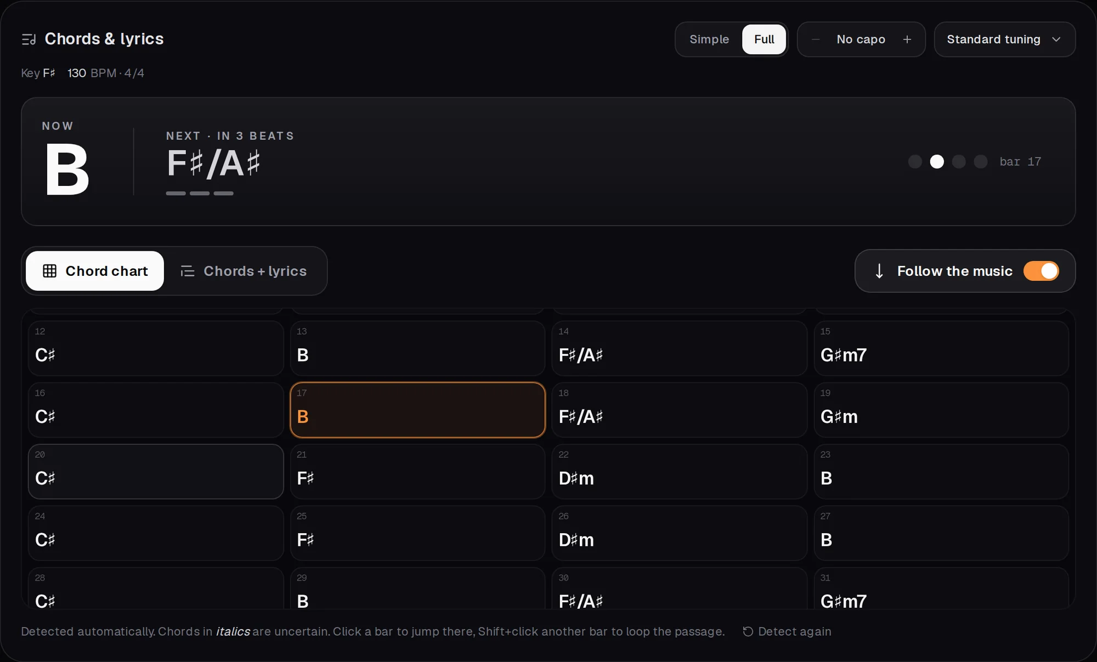Click the Key F♯ label
This screenshot has height=662, width=1097.
pyautogui.click(x=38, y=73)
